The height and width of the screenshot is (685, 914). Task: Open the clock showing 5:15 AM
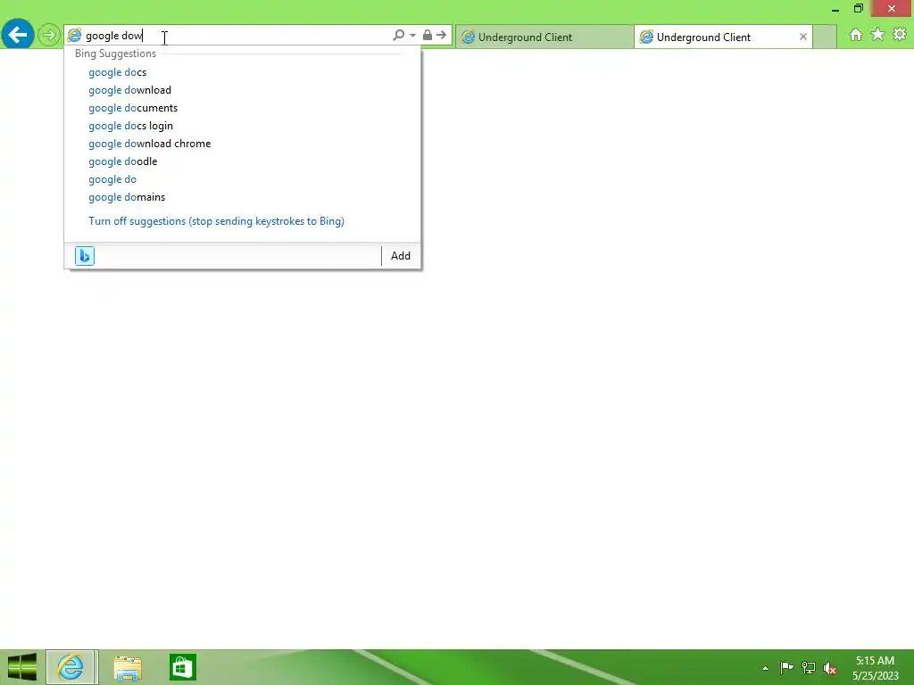point(875,668)
